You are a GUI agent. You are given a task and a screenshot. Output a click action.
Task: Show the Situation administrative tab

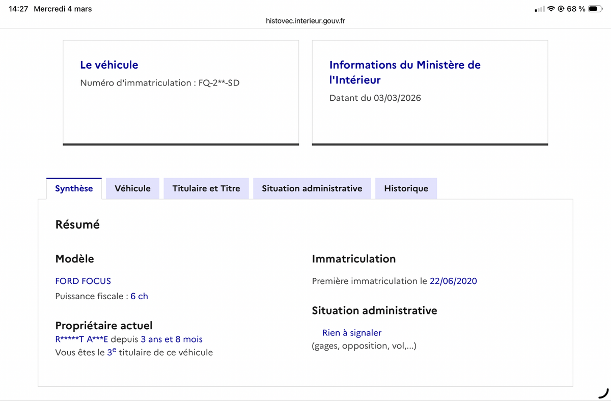[312, 188]
